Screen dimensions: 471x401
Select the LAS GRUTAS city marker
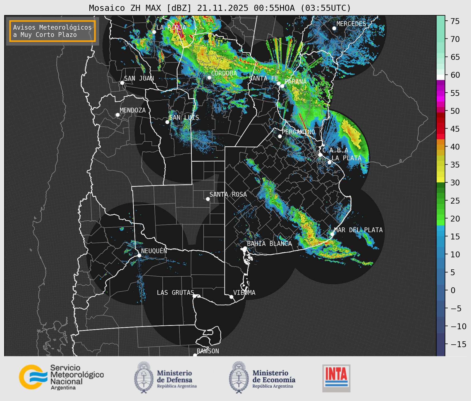pos(195,296)
